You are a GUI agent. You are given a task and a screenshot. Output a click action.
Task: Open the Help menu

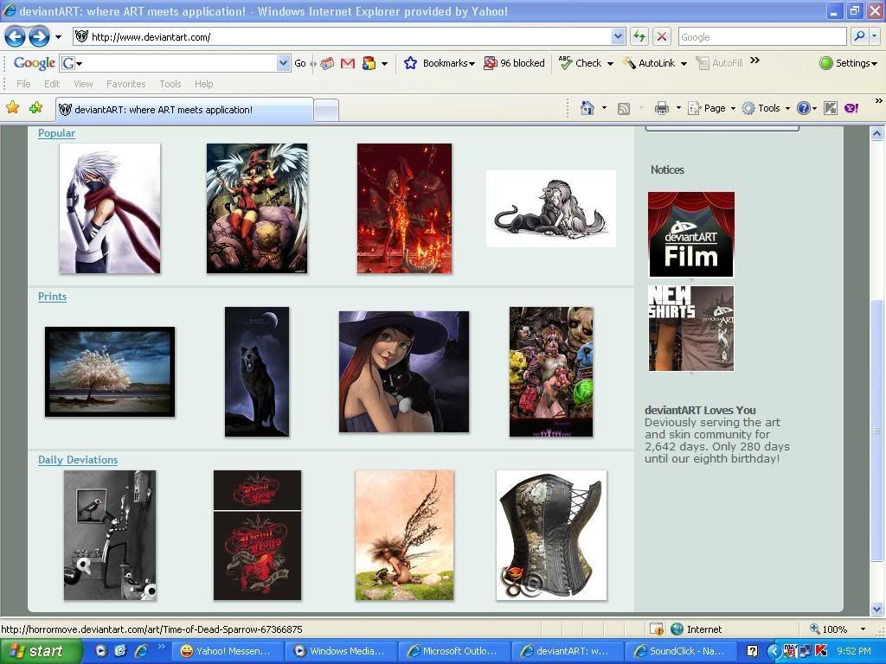(x=204, y=84)
